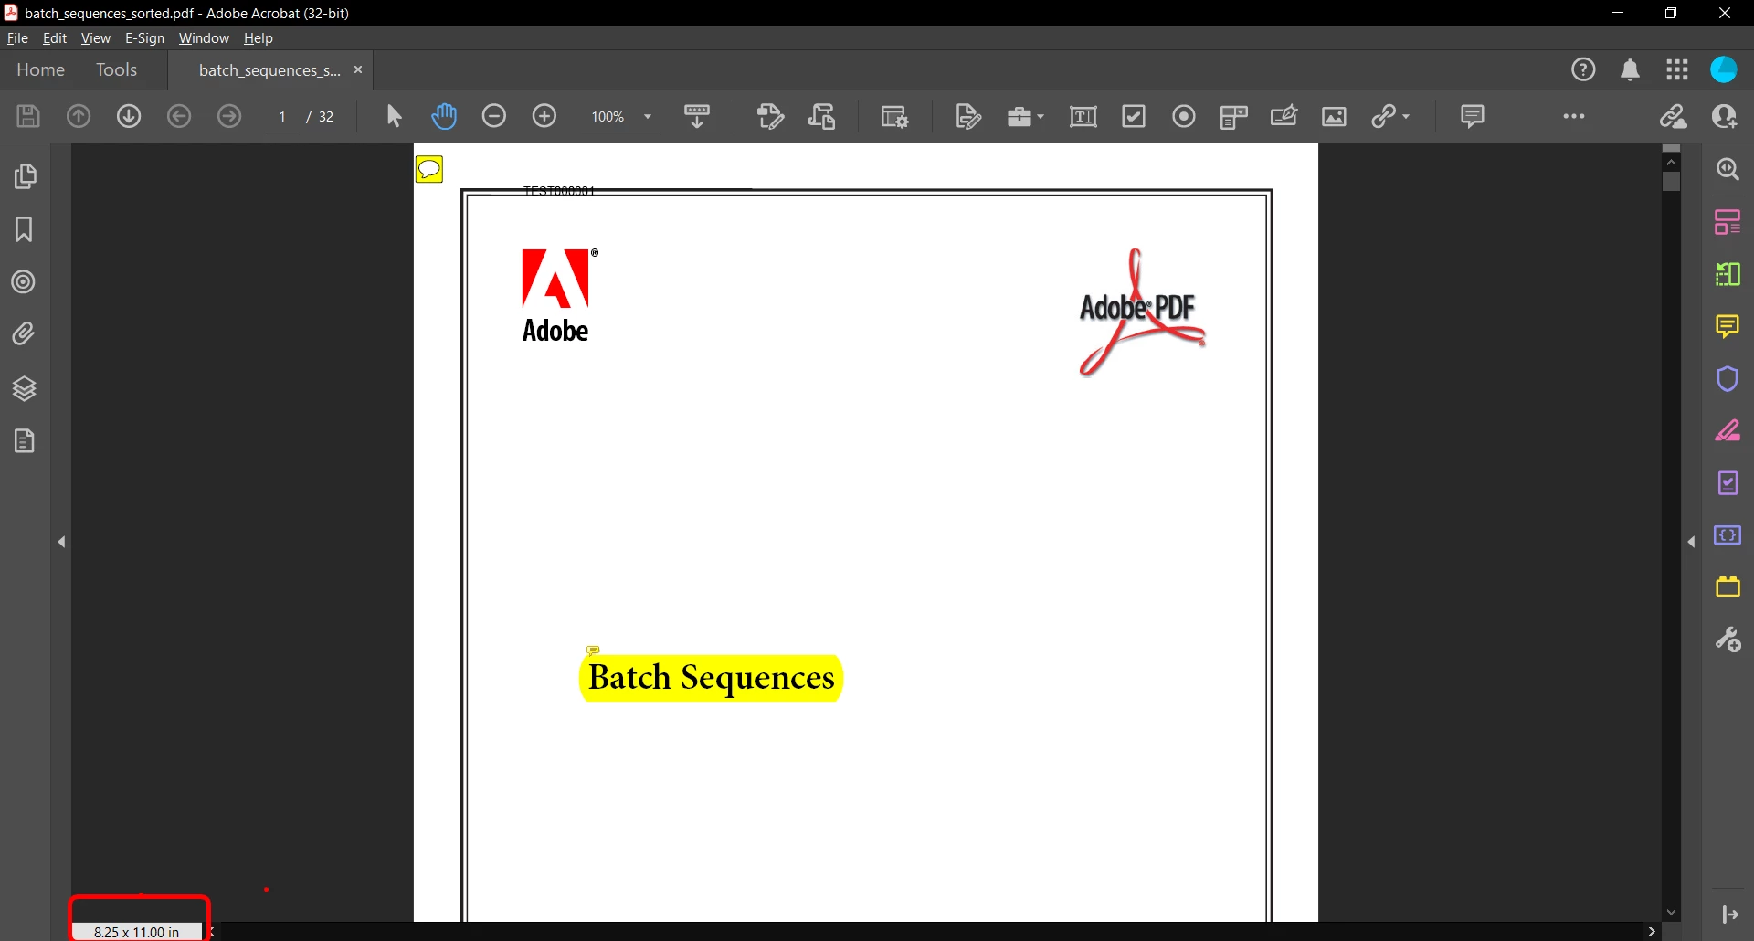Select the arrow Selection tool
The height and width of the screenshot is (941, 1754).
tap(394, 117)
